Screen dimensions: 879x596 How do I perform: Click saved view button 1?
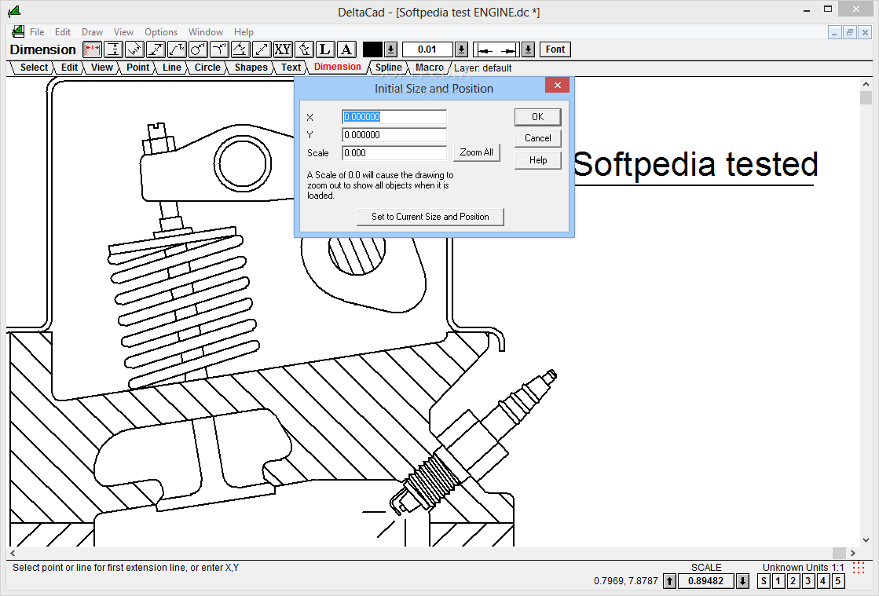coord(778,581)
